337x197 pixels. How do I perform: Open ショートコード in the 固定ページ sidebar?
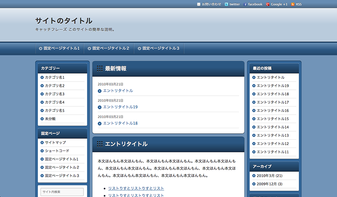pyautogui.click(x=57, y=151)
